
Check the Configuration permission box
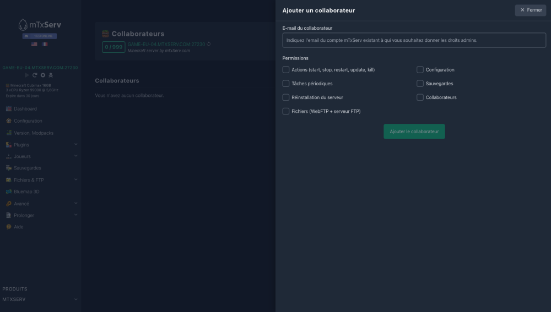click(420, 70)
